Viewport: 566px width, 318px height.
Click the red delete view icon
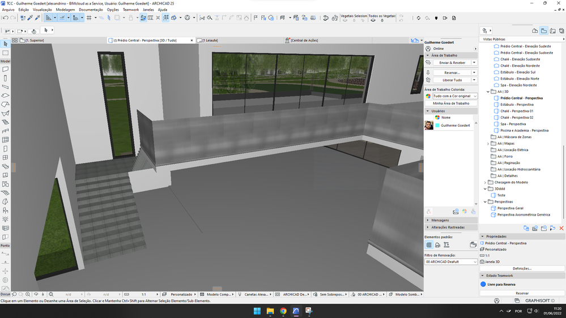(561, 228)
